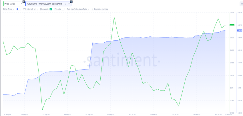Remove the Price (ARB) metric

pyautogui.click(x=21, y=4)
